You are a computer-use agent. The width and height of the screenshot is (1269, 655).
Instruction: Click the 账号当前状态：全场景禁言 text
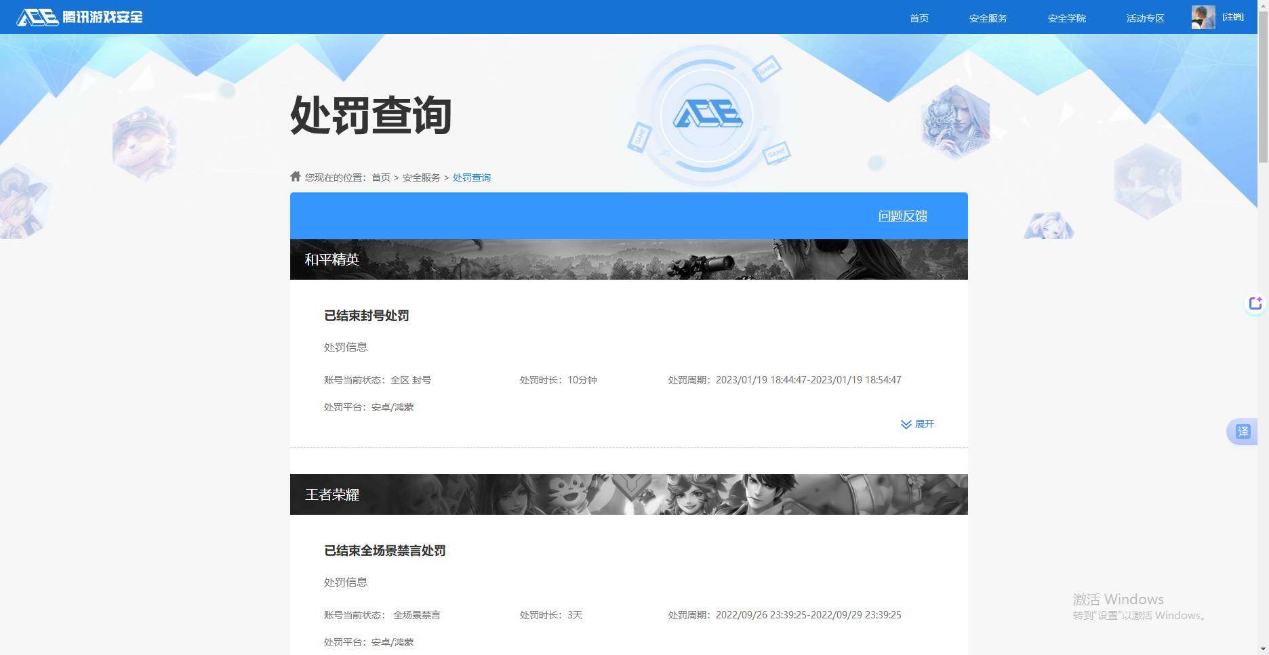click(382, 615)
